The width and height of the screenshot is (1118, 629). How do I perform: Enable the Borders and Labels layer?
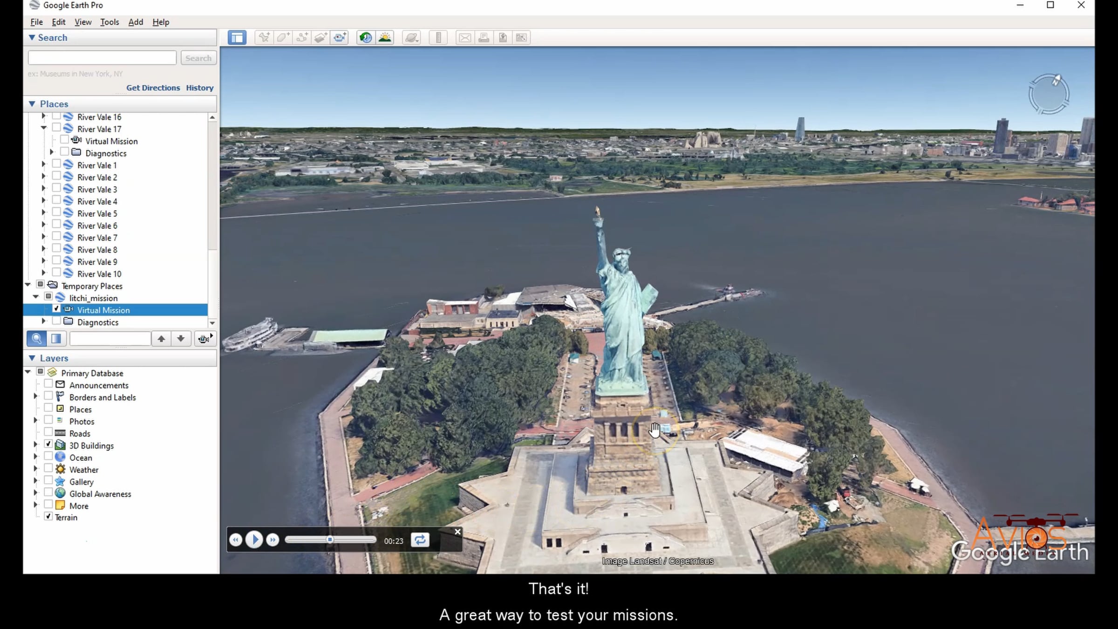pos(48,396)
